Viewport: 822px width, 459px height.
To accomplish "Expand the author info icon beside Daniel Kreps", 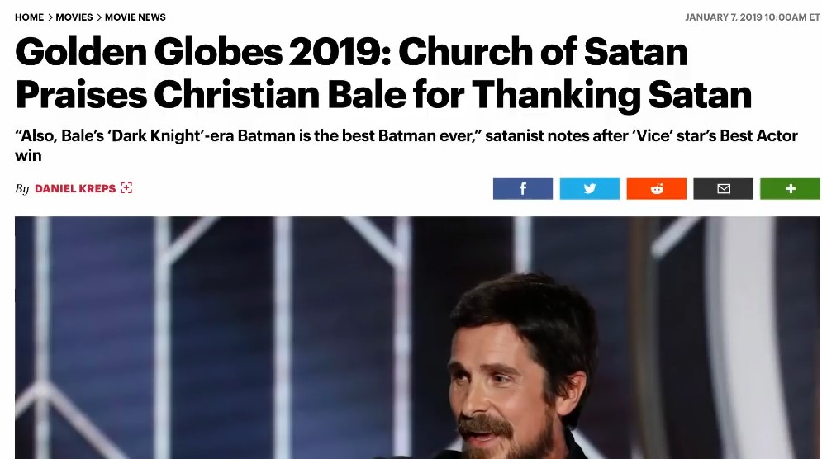I will coord(126,188).
